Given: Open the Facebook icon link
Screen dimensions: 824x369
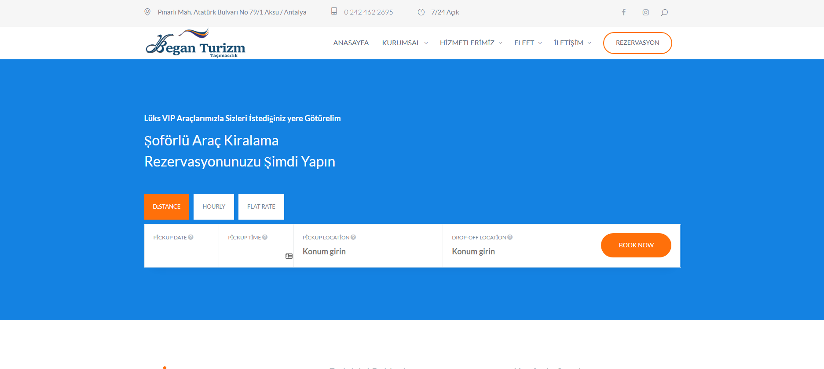Looking at the screenshot, I should pyautogui.click(x=623, y=12).
